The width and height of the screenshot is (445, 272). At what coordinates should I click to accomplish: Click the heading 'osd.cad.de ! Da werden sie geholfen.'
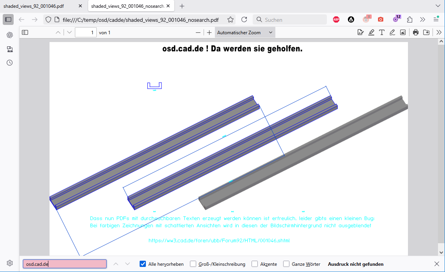point(232,49)
